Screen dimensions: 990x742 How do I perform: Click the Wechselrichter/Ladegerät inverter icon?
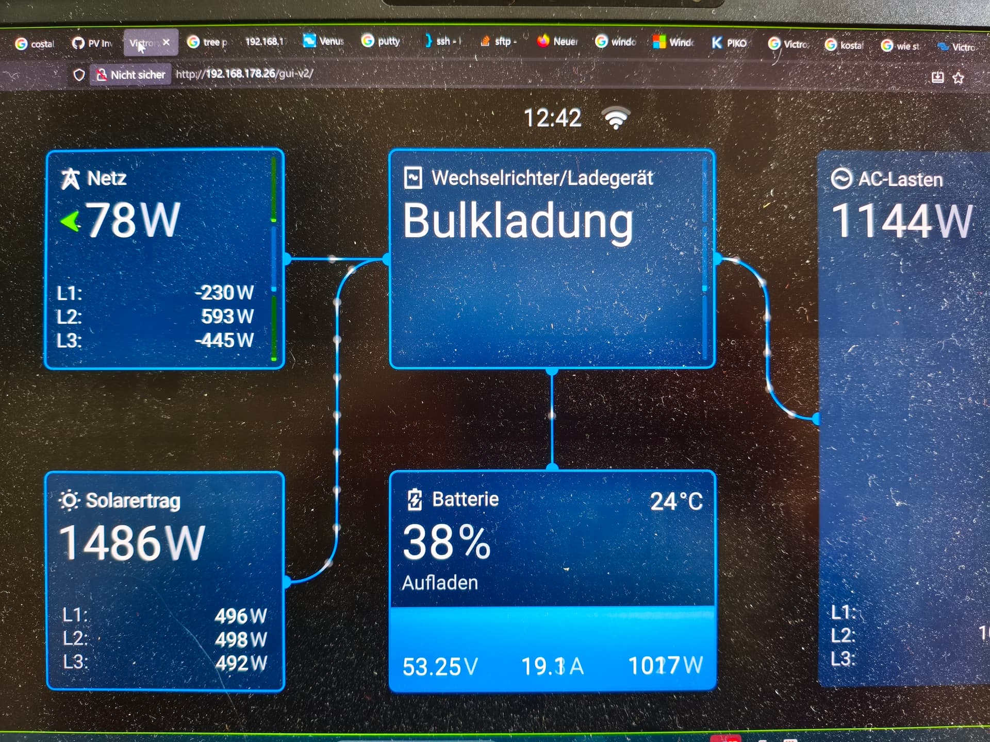point(413,178)
